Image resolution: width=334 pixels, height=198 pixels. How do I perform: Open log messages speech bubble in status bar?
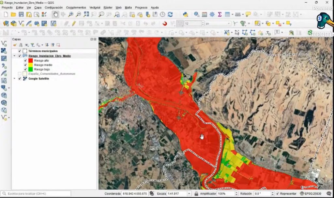329,193
